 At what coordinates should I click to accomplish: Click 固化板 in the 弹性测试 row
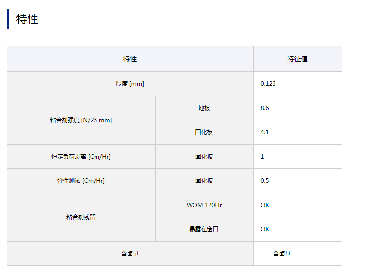pos(204,181)
